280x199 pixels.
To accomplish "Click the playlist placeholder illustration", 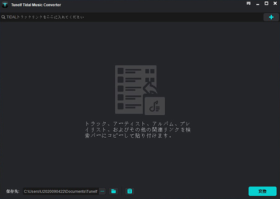I will point(140,90).
